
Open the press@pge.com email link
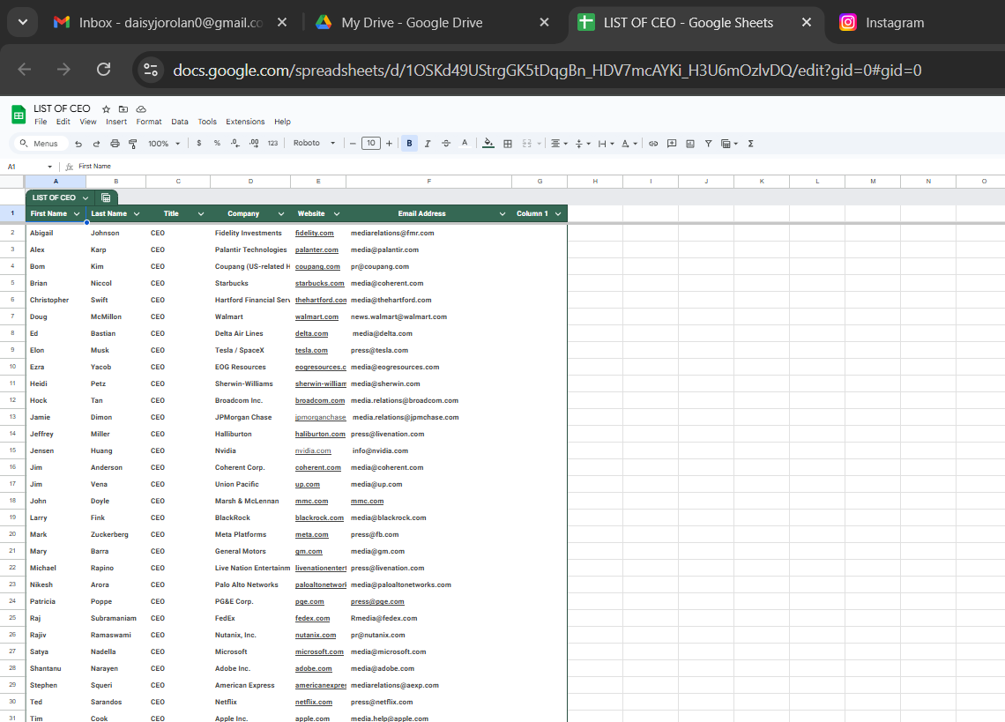pos(377,602)
